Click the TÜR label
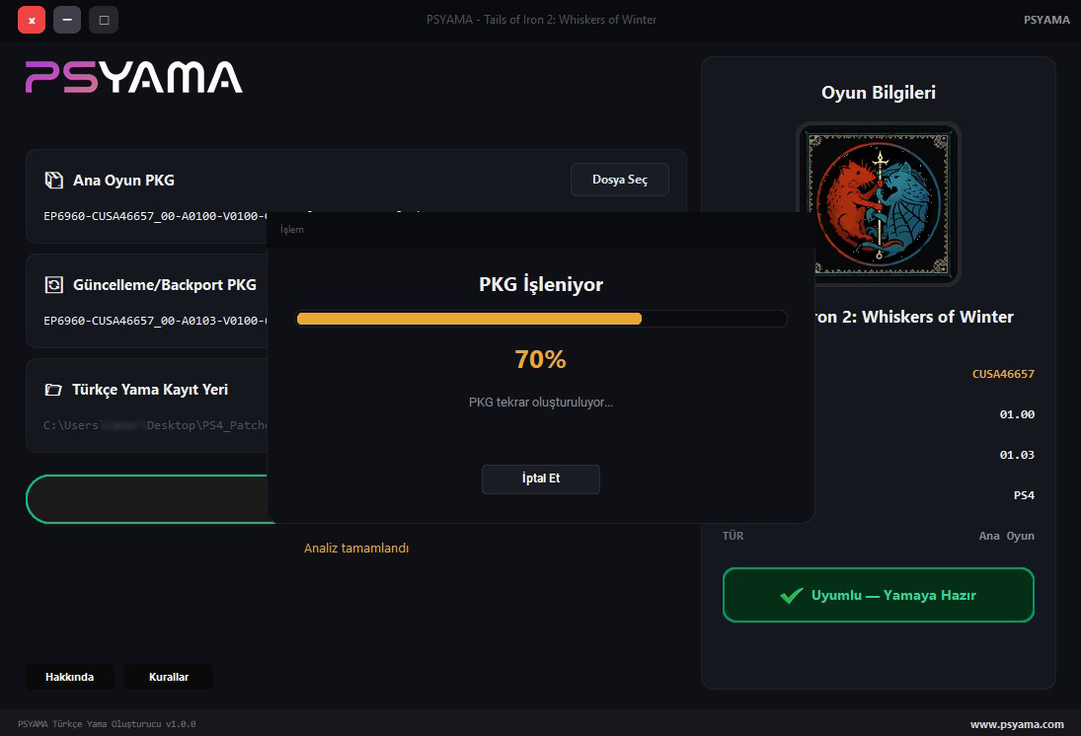The height and width of the screenshot is (736, 1081). click(x=733, y=536)
